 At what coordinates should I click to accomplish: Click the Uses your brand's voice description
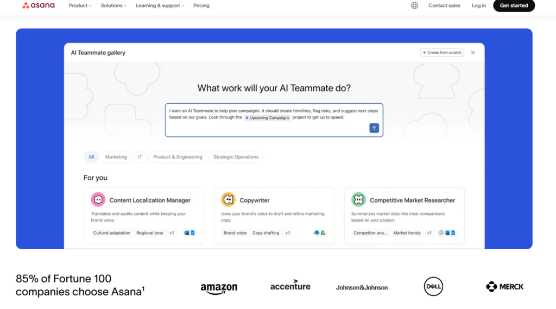point(273,217)
